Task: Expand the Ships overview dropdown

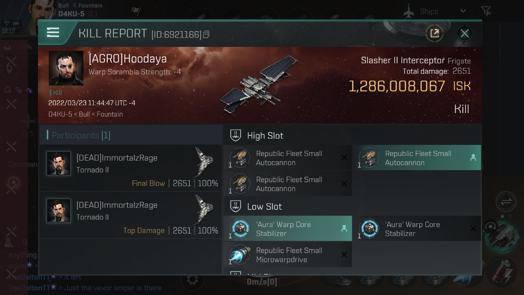Action: (x=463, y=11)
